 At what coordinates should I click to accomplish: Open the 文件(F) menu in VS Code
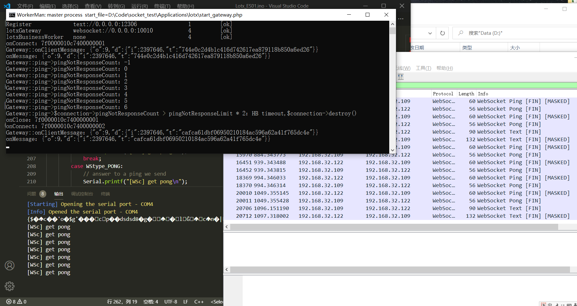tap(25, 6)
